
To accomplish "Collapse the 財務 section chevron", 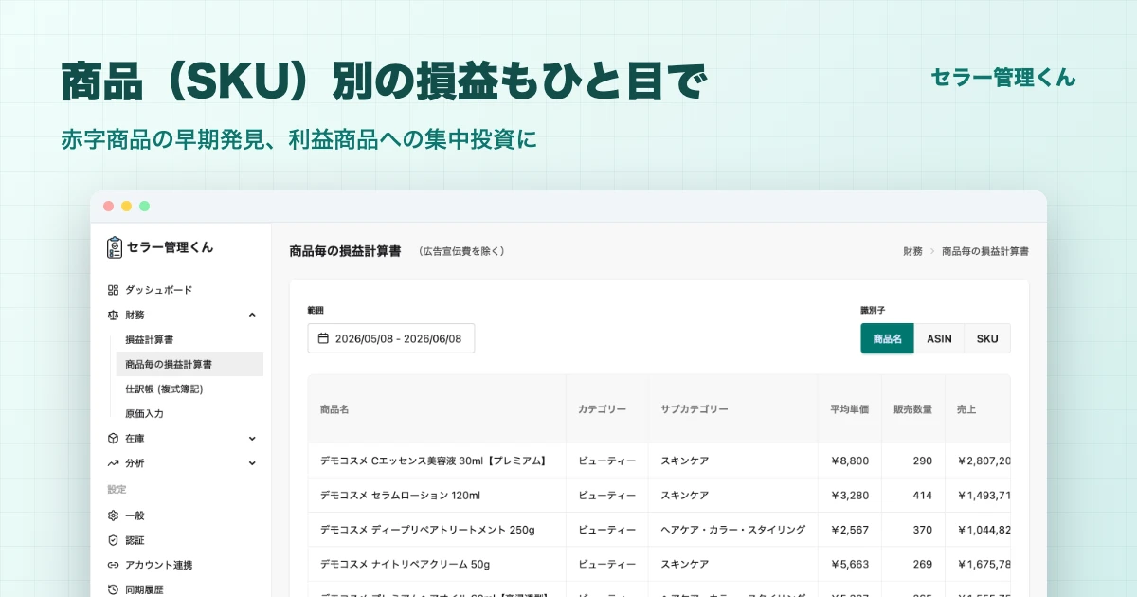I will (252, 315).
